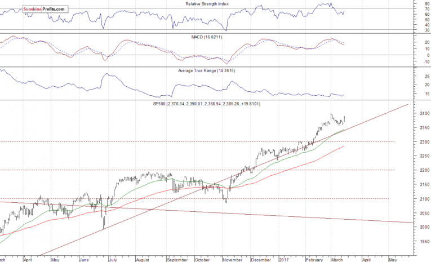This screenshot has height=262, width=431.
Task: Select the March label on the time axis
Action: [x=337, y=260]
